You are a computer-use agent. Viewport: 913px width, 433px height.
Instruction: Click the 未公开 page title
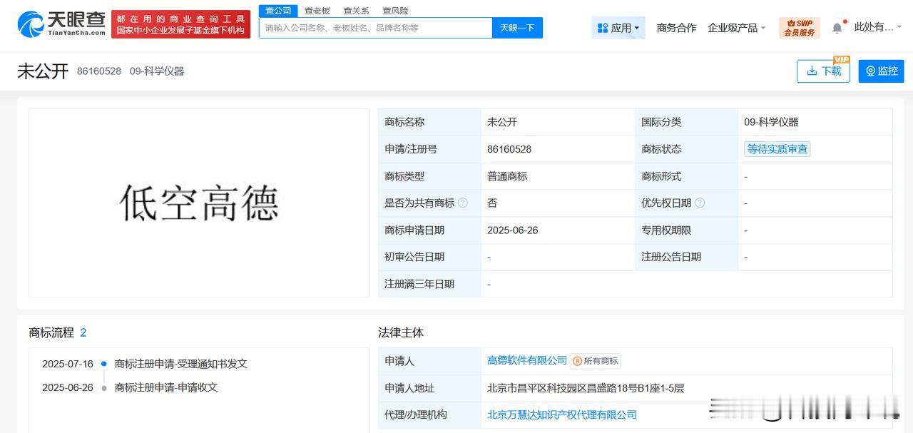pos(43,71)
